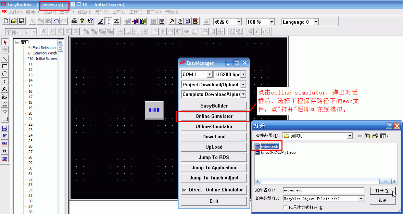Open the 文件(F) menu
The height and width of the screenshot is (214, 403).
coord(15,12)
